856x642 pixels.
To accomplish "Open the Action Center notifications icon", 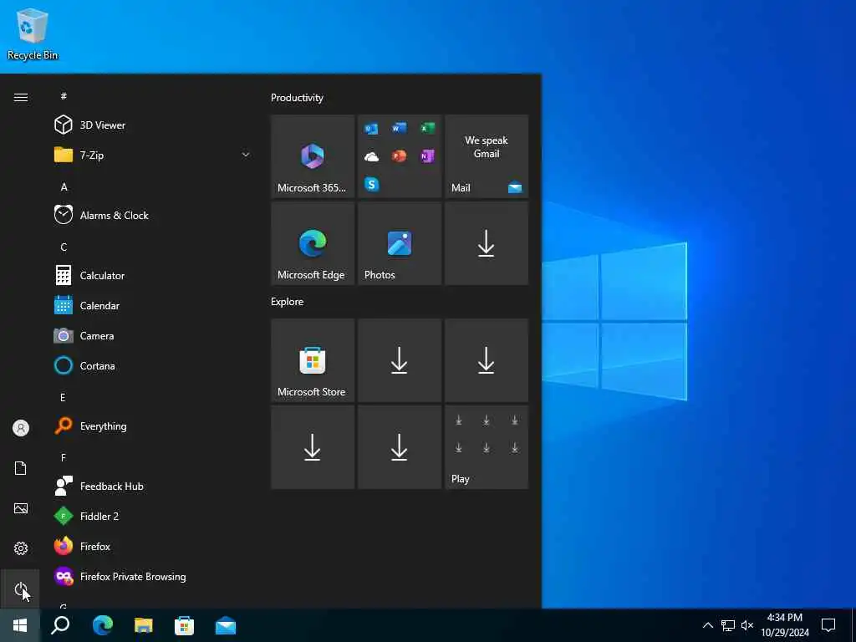I will point(828,625).
